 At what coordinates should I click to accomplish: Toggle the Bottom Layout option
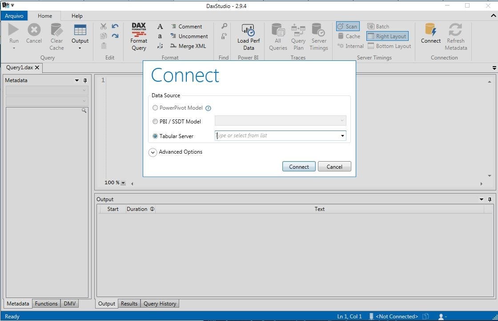coord(389,46)
